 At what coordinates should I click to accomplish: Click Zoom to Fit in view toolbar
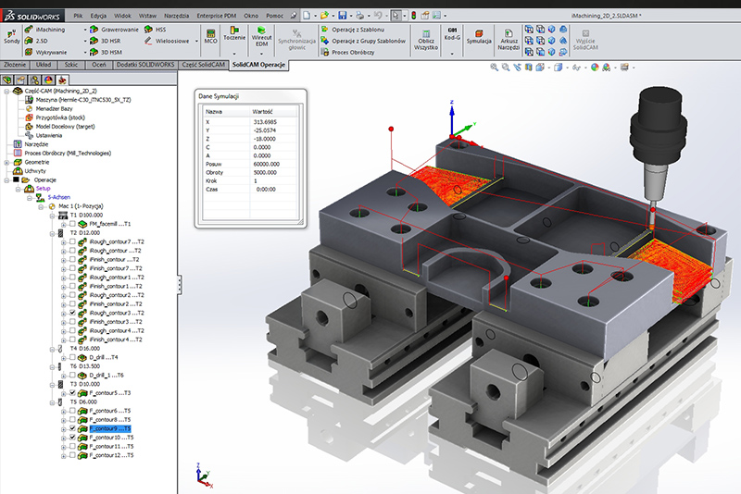[494, 68]
